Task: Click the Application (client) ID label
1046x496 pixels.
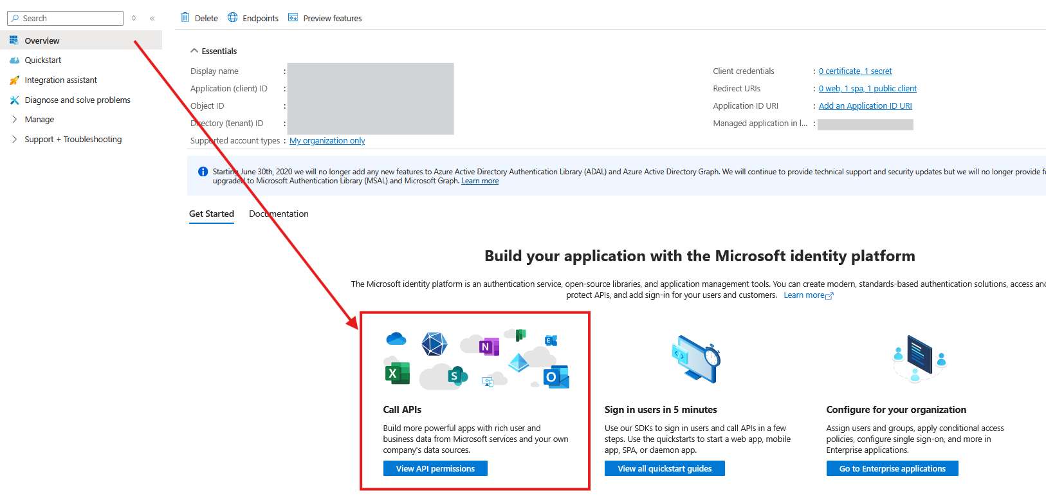Action: click(x=229, y=89)
